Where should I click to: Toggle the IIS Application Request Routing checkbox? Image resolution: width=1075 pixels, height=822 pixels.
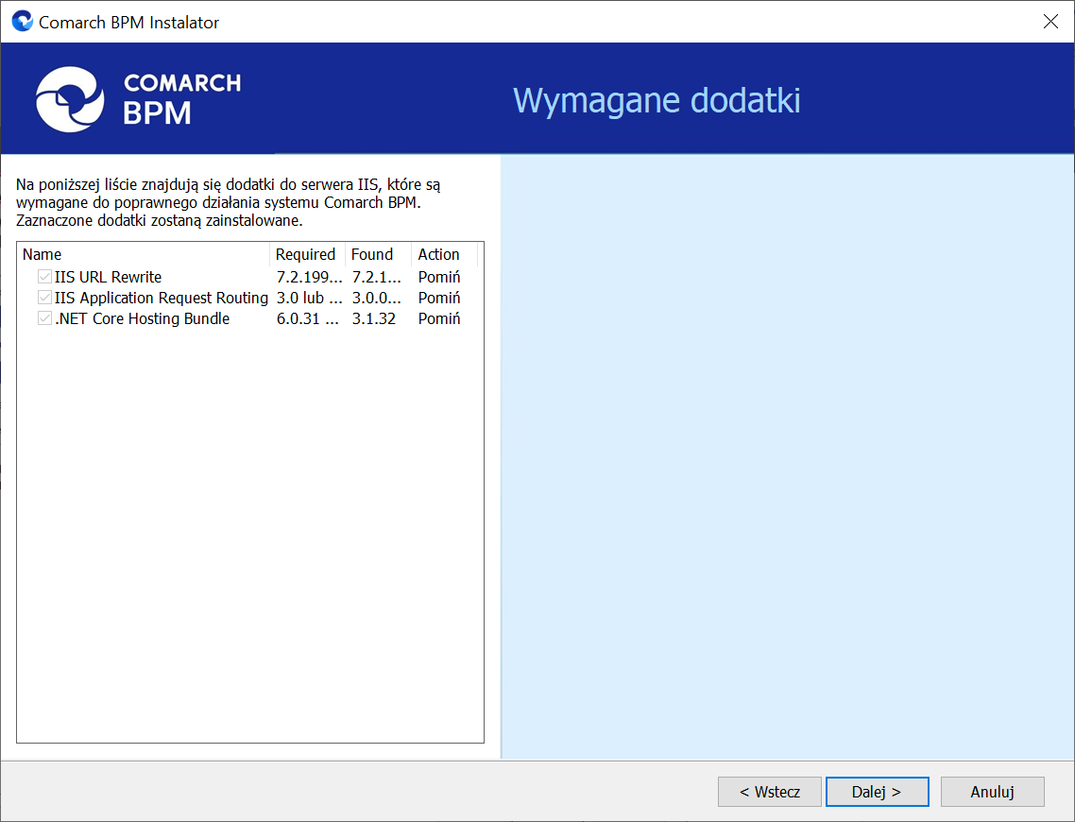coord(44,298)
